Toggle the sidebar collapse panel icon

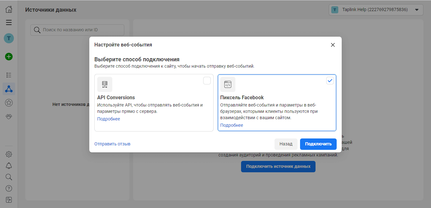[9, 200]
